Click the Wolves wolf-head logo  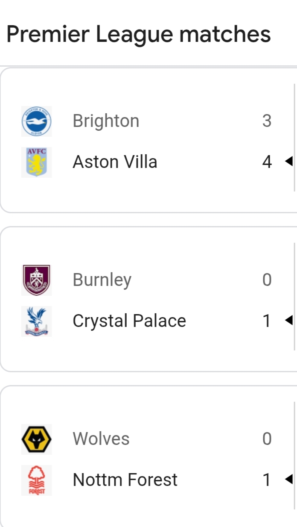[37, 439]
